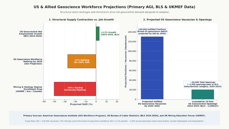Image resolution: width=229 pixels, height=129 pixels.
Task: Click the 140,000 y-axis tick label
Action: (x=132, y=32)
